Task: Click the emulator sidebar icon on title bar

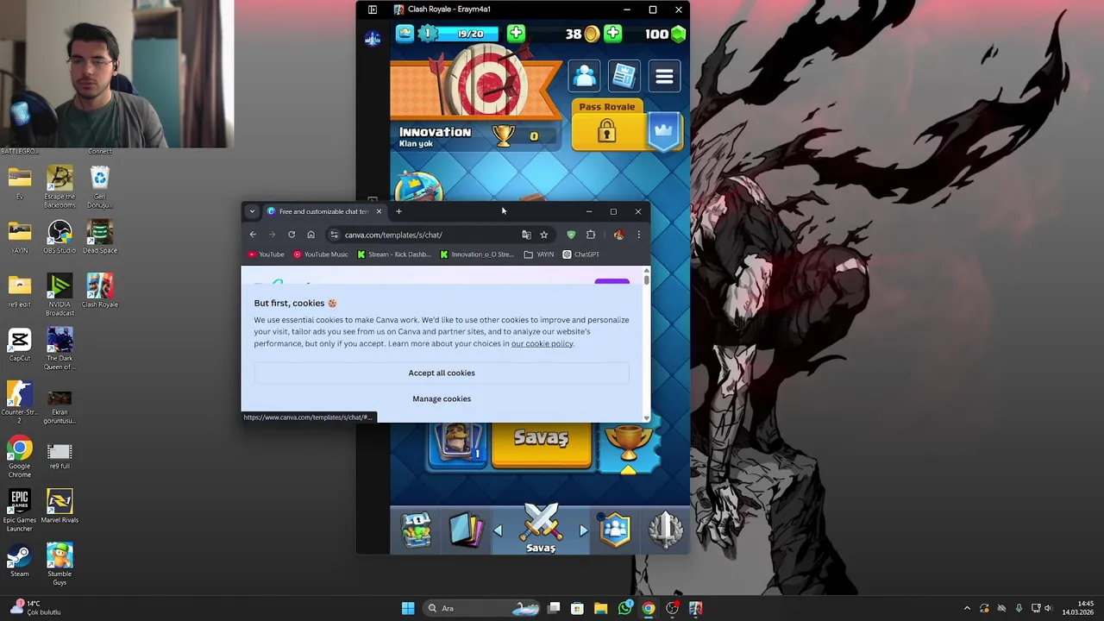Action: [x=373, y=9]
